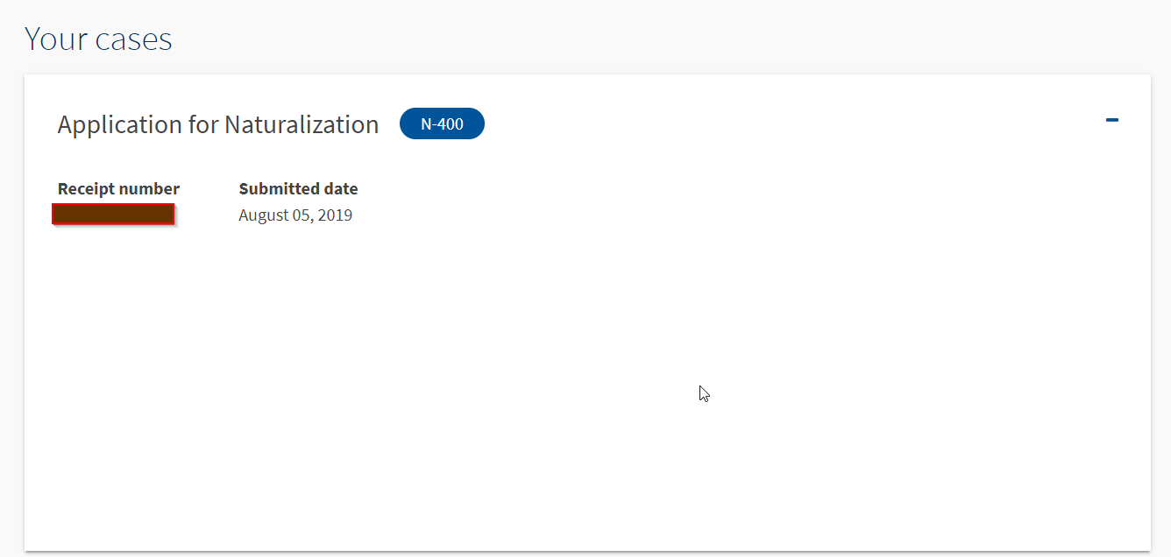
Task: Click the gray page background beside Your cases
Action: pyautogui.click(x=666, y=39)
